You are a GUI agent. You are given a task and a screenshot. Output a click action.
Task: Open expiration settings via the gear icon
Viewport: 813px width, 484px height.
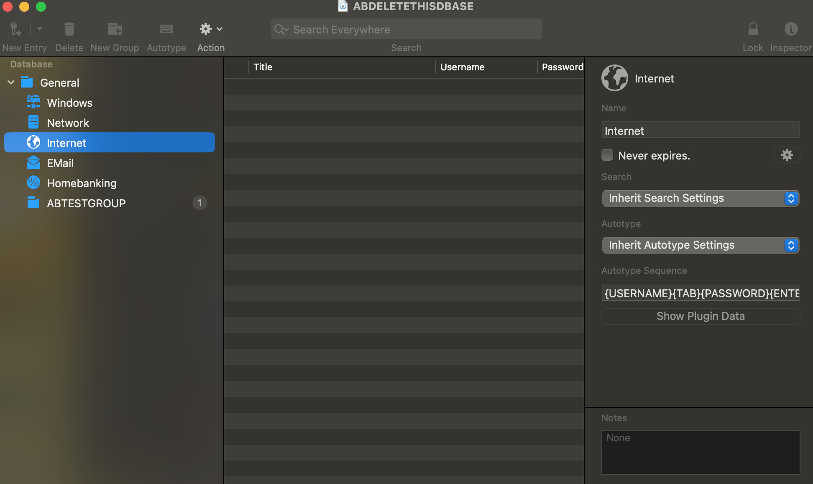tap(787, 155)
